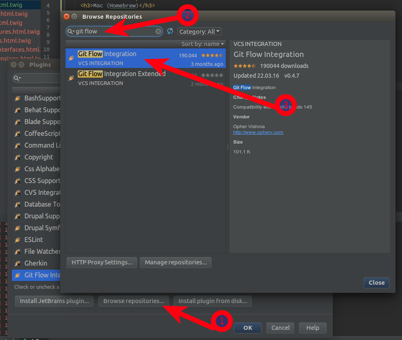
Task: Open HTTP Proxy Settings...
Action: coord(102,262)
